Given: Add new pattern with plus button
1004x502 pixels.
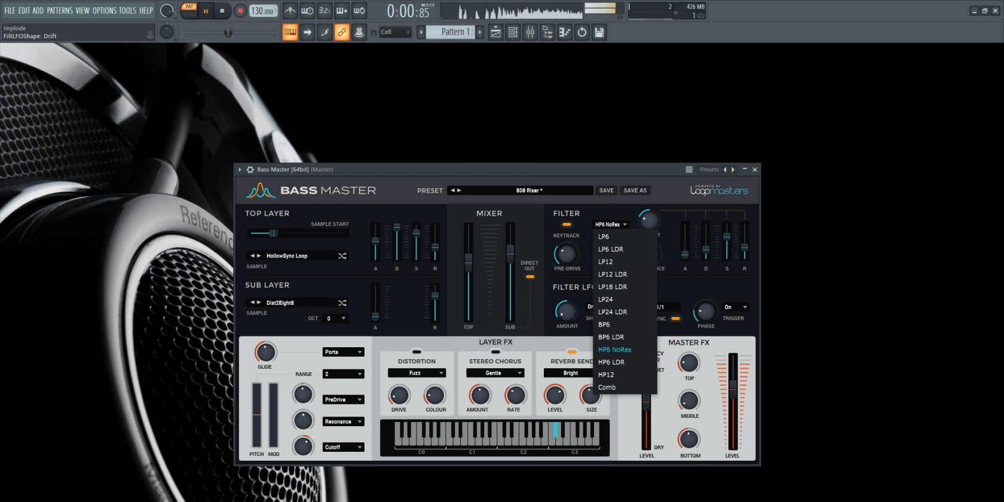Looking at the screenshot, I should coord(479,32).
